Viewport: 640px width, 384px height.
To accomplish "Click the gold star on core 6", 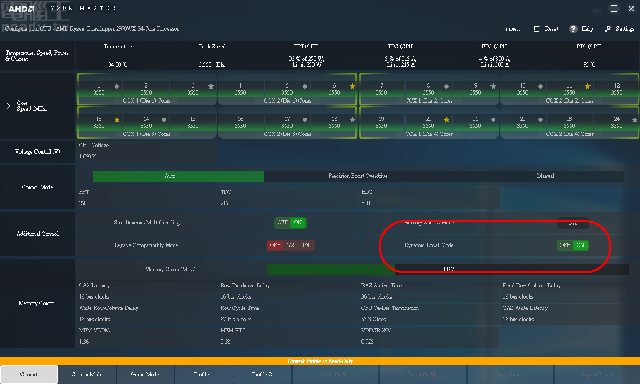I will point(353,86).
